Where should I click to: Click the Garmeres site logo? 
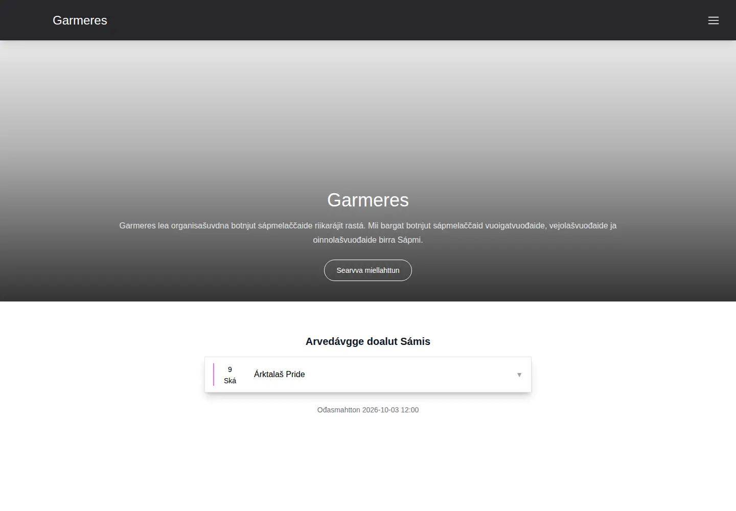click(80, 20)
